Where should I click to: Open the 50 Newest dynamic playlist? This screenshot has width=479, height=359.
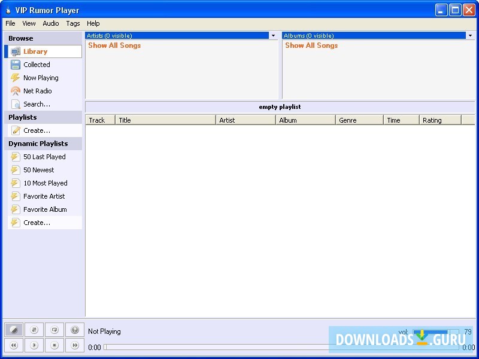click(x=44, y=170)
